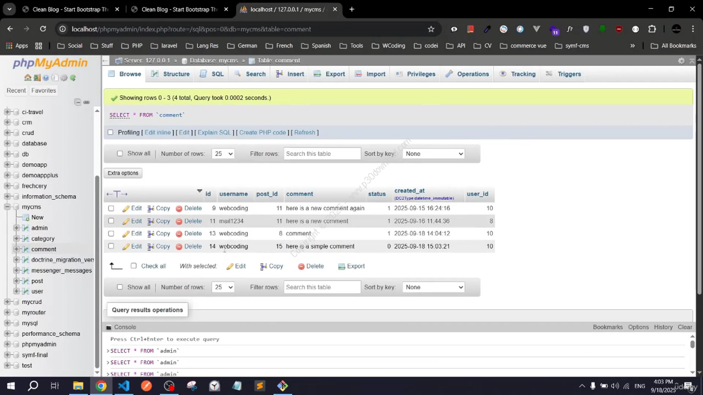Image resolution: width=703 pixels, height=395 pixels.
Task: Tick the checkbox for row id 13
Action: (111, 234)
